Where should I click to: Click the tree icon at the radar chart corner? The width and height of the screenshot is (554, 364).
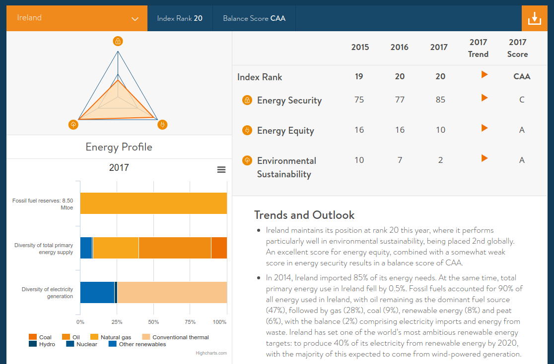(73, 124)
